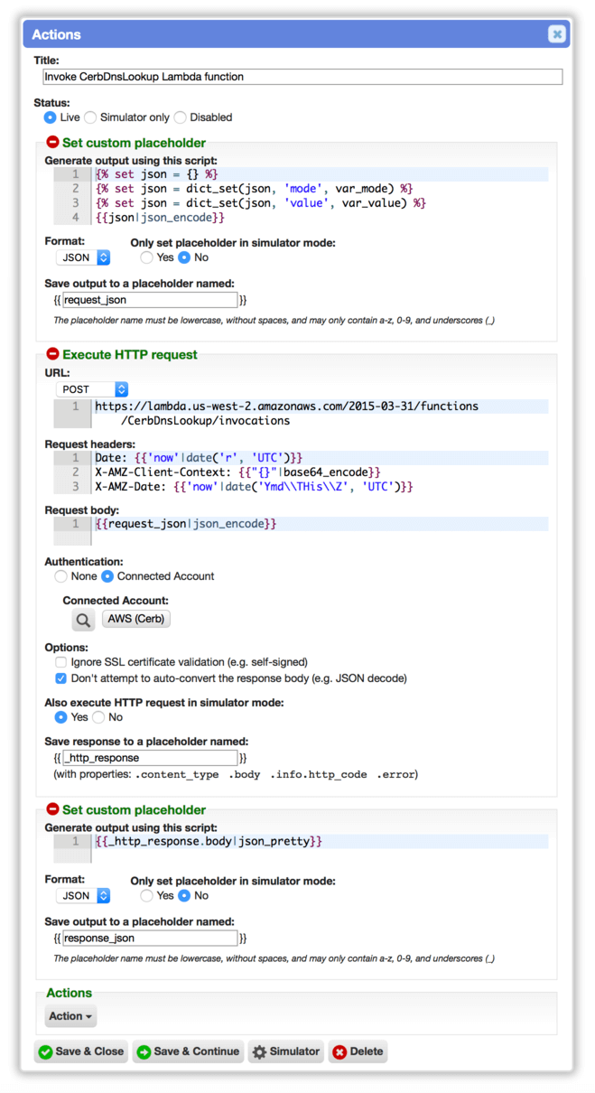
Task: Click the URL editor containing lambda.us-west-2.amazonaws.com
Action: (x=301, y=413)
